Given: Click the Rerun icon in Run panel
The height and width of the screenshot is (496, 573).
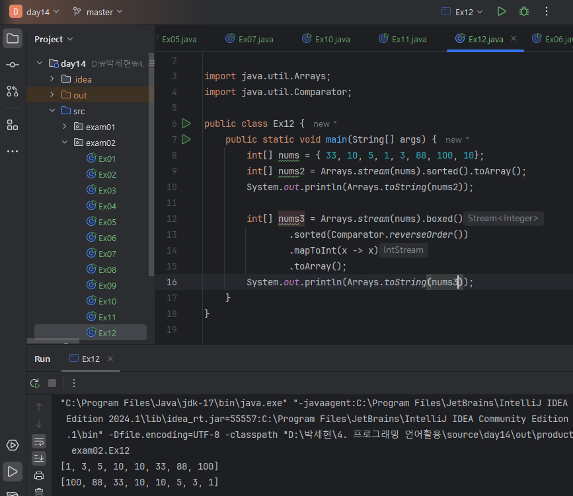Looking at the screenshot, I should click(x=35, y=383).
